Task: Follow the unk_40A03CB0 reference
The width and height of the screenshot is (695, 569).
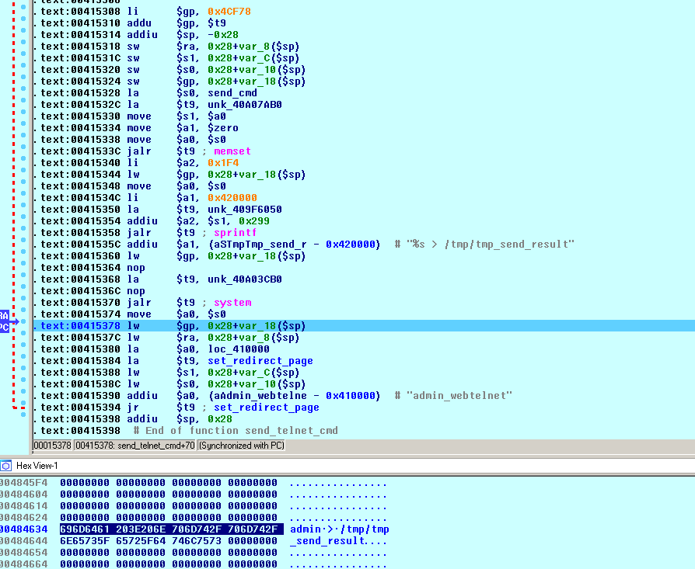Action: tap(245, 279)
